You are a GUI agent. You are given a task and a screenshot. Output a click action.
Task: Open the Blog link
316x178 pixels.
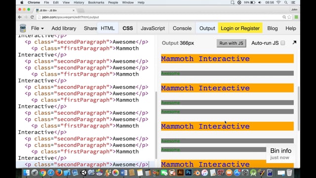click(273, 28)
